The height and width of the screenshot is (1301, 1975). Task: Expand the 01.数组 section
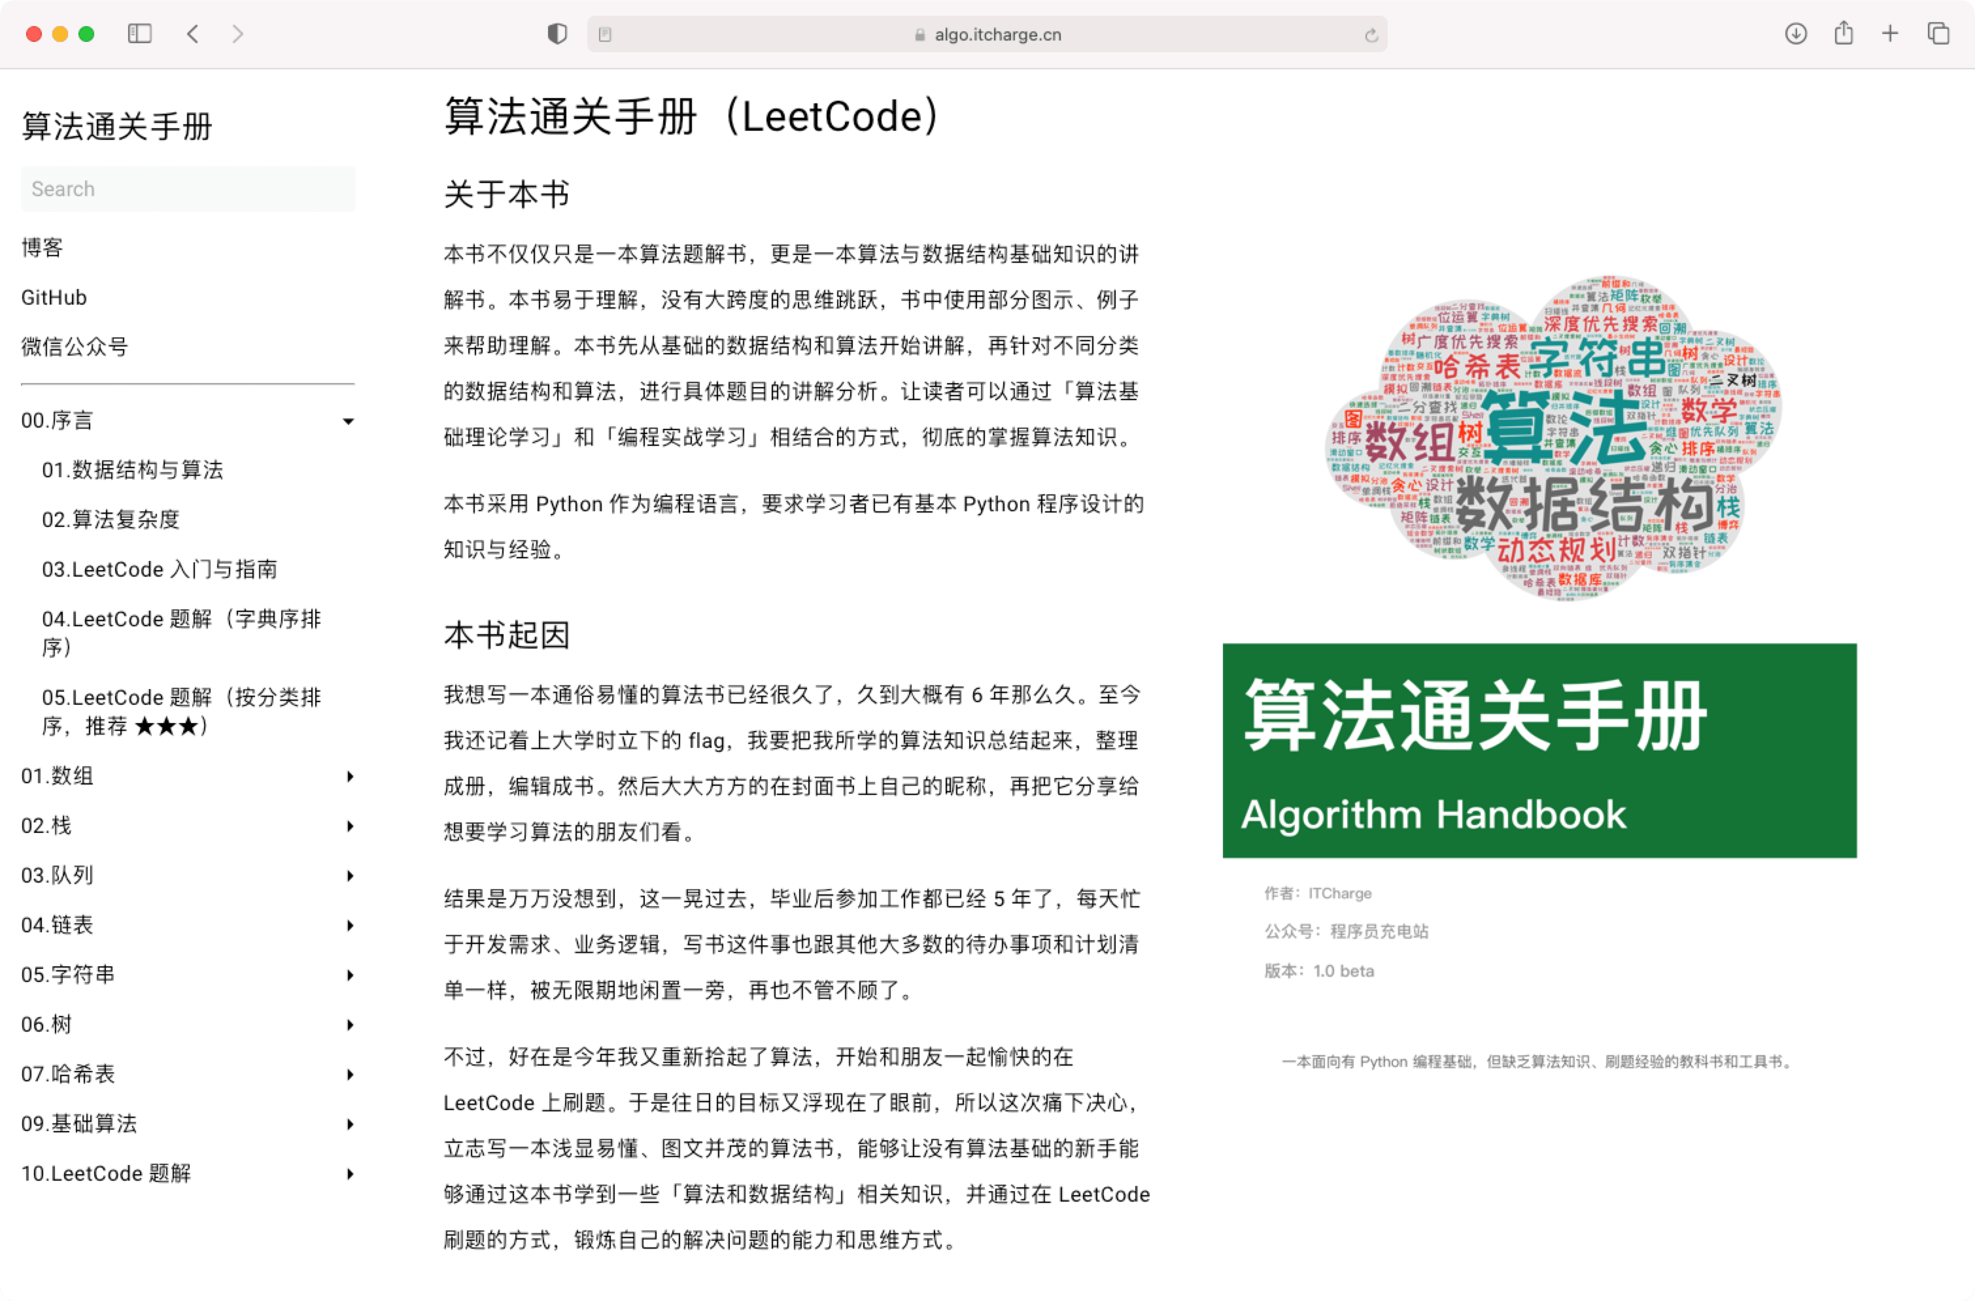click(349, 777)
